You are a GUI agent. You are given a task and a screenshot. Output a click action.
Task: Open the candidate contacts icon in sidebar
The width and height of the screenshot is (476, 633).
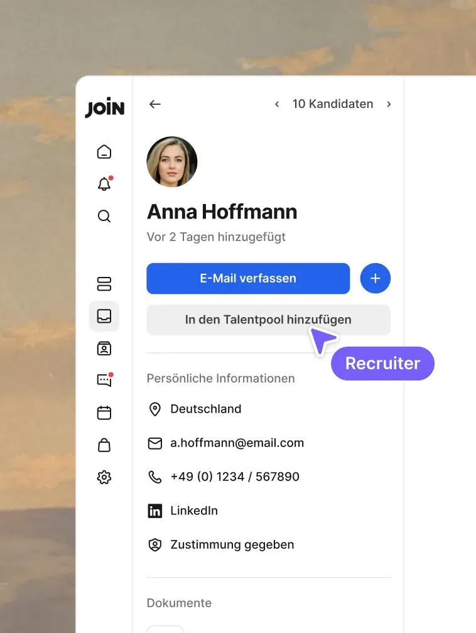point(104,349)
